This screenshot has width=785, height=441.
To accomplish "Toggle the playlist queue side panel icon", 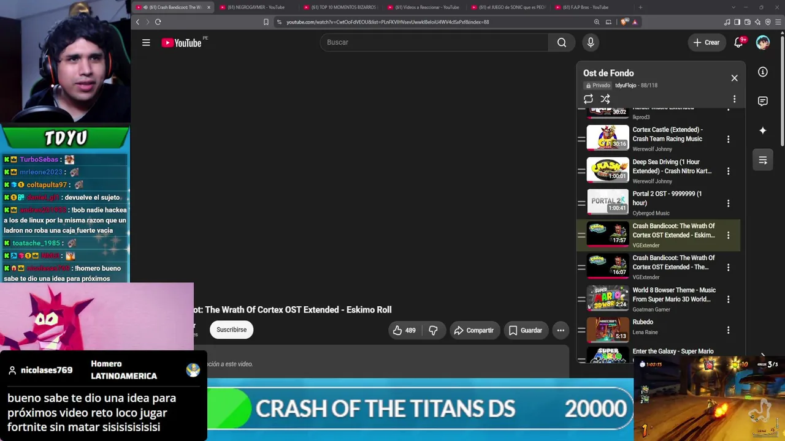I will point(763,160).
